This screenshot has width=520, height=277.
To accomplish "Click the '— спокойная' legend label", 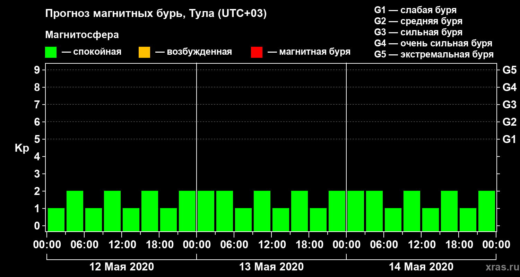I will [92, 52].
